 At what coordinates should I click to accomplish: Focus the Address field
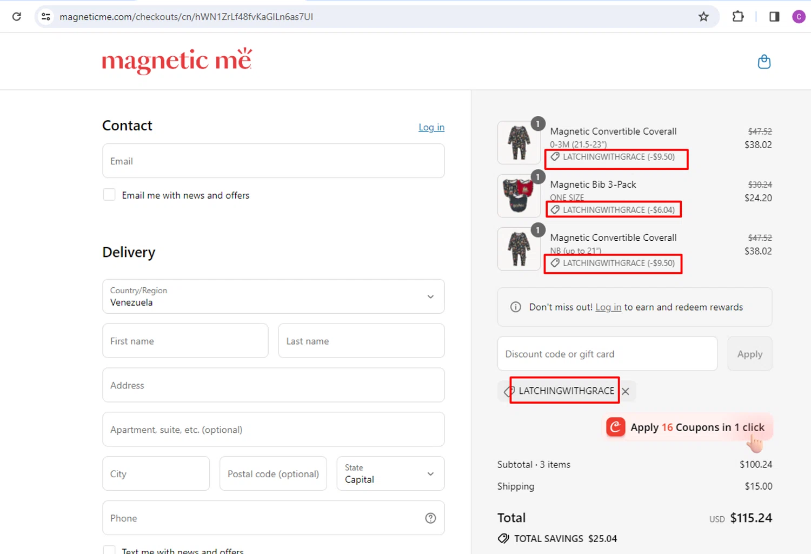coord(274,385)
